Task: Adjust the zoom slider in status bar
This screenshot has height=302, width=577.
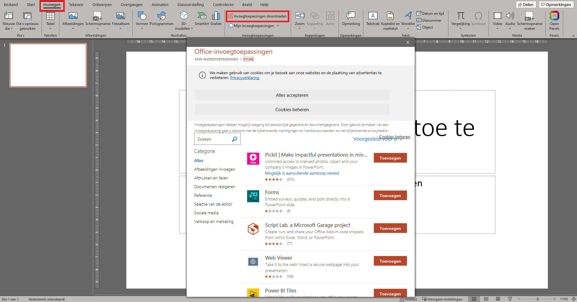Action: click(538, 299)
